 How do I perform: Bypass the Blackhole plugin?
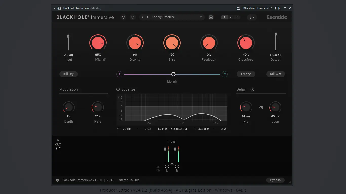(275, 180)
